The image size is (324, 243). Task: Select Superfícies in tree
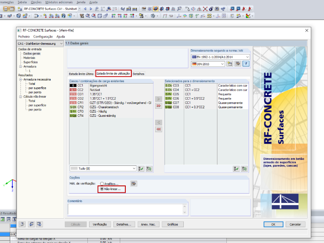pyautogui.click(x=30, y=62)
